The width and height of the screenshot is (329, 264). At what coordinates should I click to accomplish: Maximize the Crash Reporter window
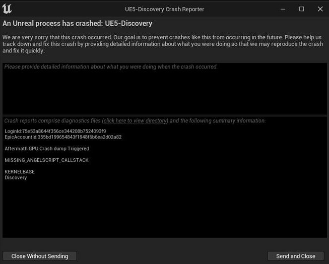tap(301, 9)
